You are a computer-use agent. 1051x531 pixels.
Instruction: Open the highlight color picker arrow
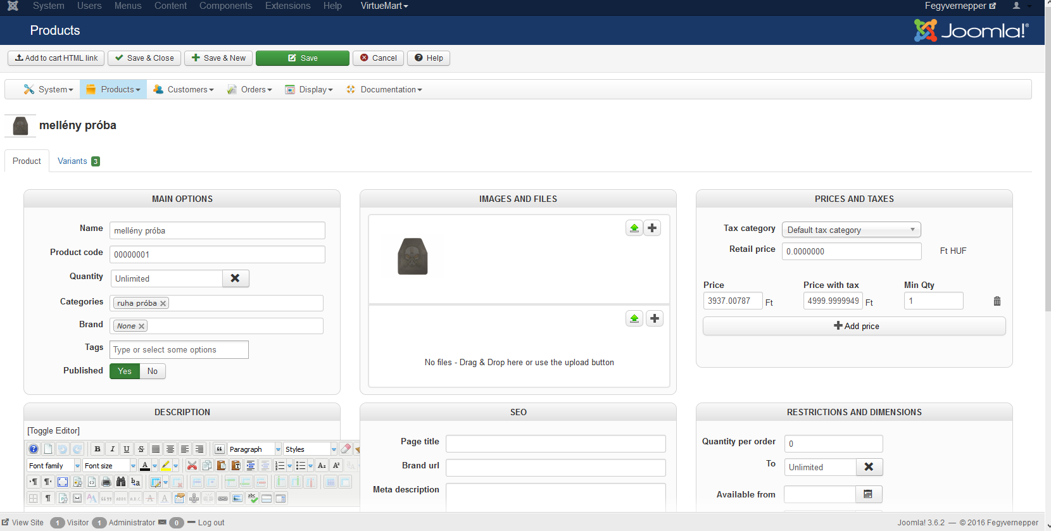coord(175,466)
